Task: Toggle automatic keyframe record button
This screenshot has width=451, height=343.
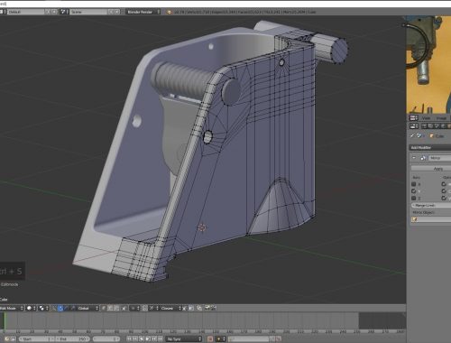Action: pos(210,338)
